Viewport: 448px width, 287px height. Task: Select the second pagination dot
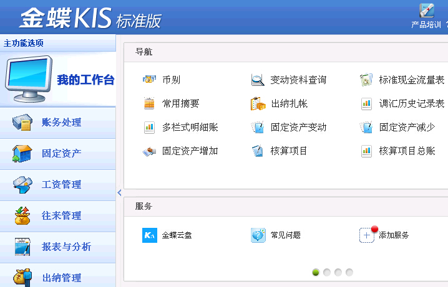pyautogui.click(x=327, y=272)
